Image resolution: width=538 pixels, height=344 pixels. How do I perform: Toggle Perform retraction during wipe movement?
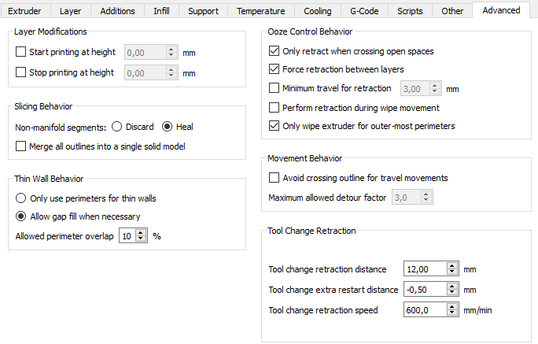click(x=275, y=107)
